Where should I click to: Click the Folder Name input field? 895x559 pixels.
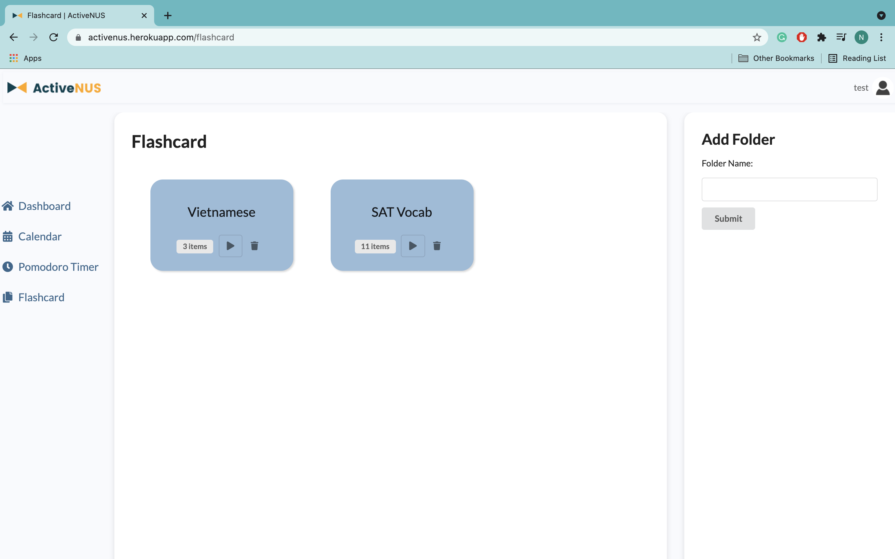[789, 189]
